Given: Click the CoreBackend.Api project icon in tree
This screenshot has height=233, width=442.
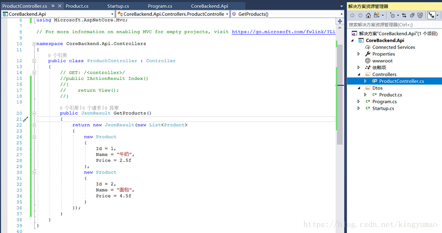Looking at the screenshot, I should tap(361, 40).
